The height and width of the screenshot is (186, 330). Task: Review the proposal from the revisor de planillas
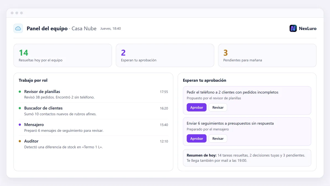click(218, 107)
